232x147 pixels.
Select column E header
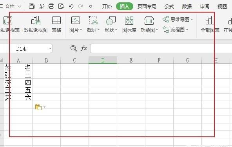click(131, 61)
